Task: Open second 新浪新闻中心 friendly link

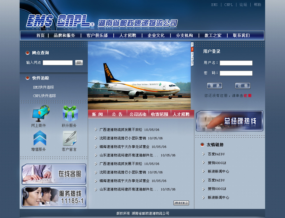Action: (218, 198)
